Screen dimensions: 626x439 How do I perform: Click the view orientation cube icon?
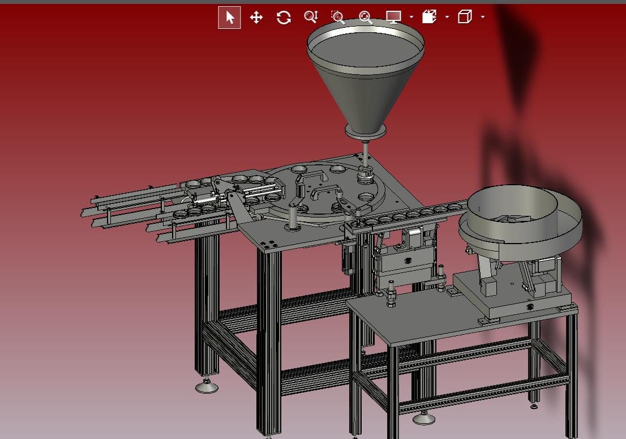pyautogui.click(x=465, y=17)
